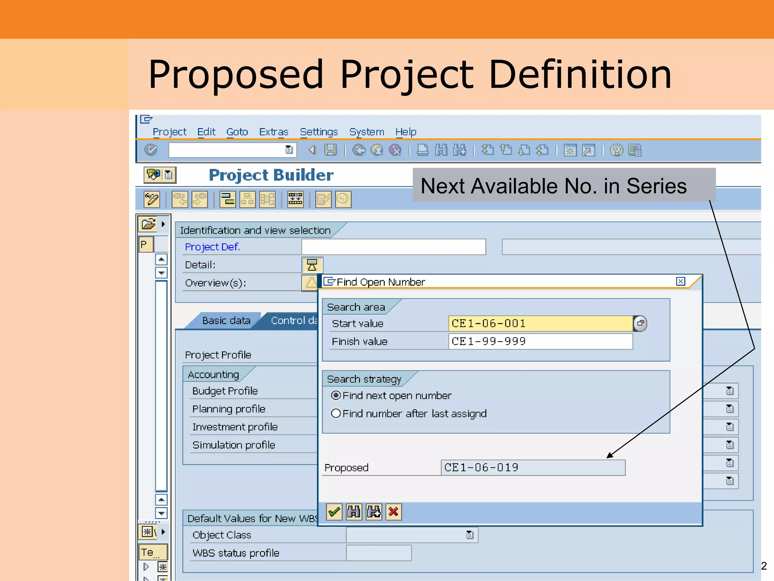Click the Proposed field CE1-06-019
The height and width of the screenshot is (581, 774).
(x=533, y=468)
